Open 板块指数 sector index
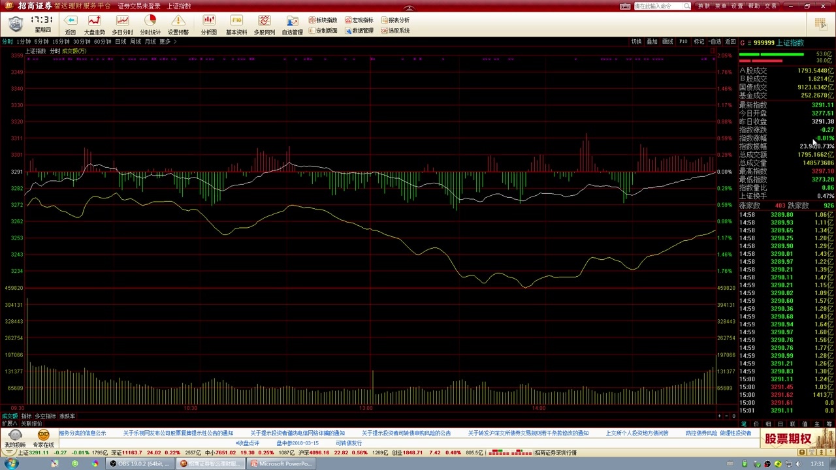The image size is (836, 470). 323,20
